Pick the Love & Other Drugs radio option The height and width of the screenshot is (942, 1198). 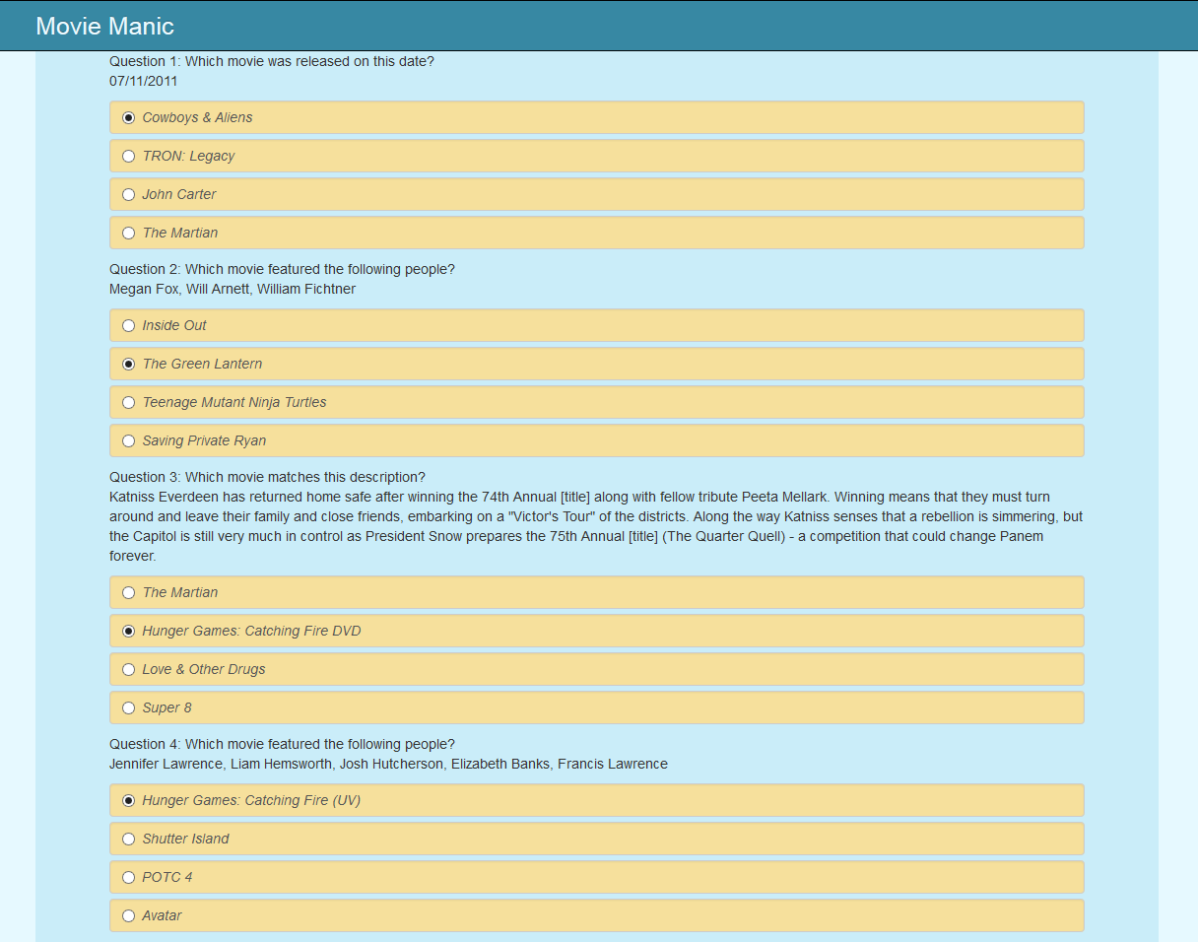[x=128, y=669]
